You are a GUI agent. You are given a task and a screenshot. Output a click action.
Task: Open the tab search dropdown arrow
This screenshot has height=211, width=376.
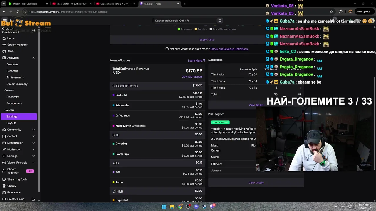[x=4, y=4]
